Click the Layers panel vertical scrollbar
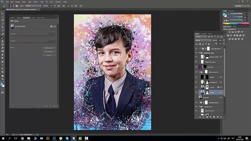This screenshot has height=141, width=251. click(225, 72)
